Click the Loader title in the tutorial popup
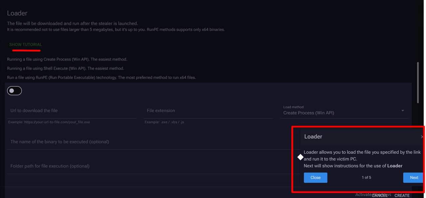Viewport: 426px width, 198px height. (x=313, y=137)
